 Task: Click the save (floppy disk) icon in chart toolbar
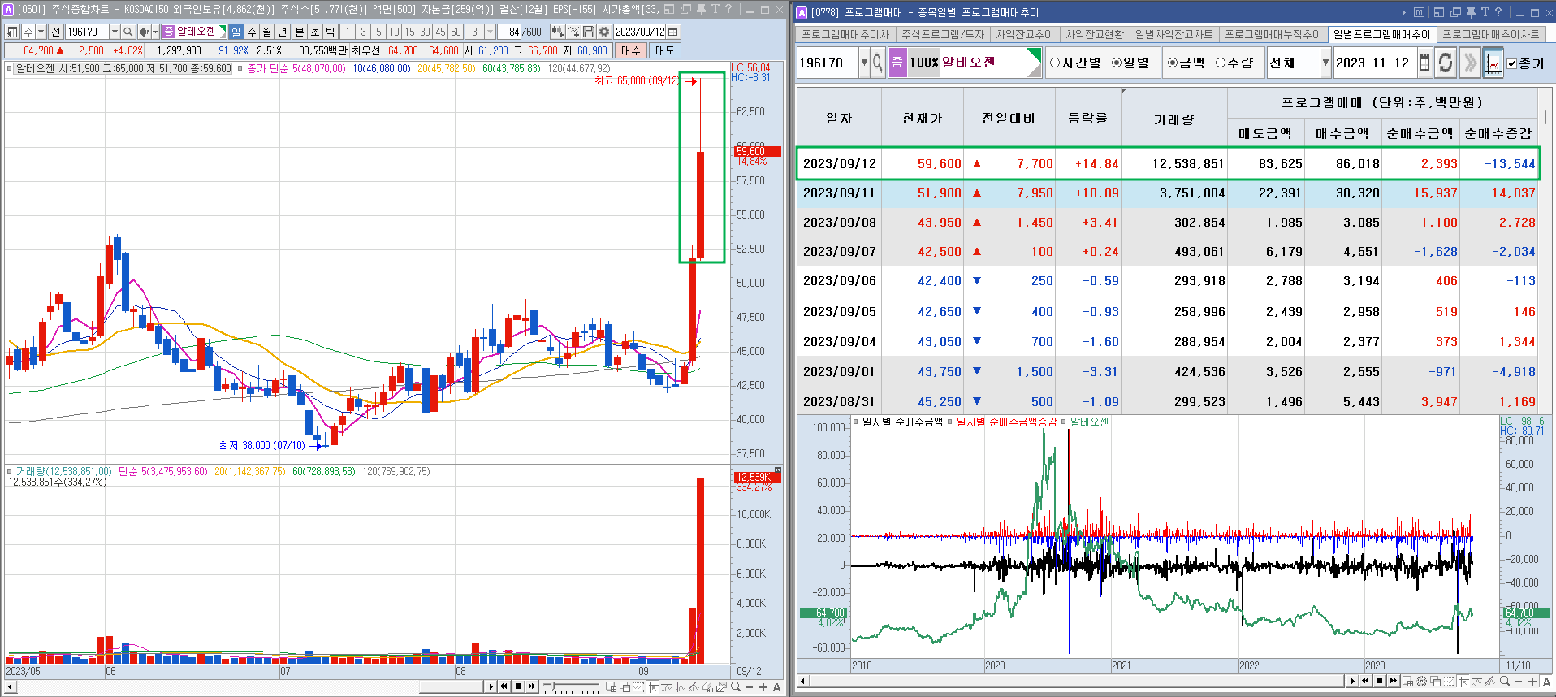tap(590, 32)
